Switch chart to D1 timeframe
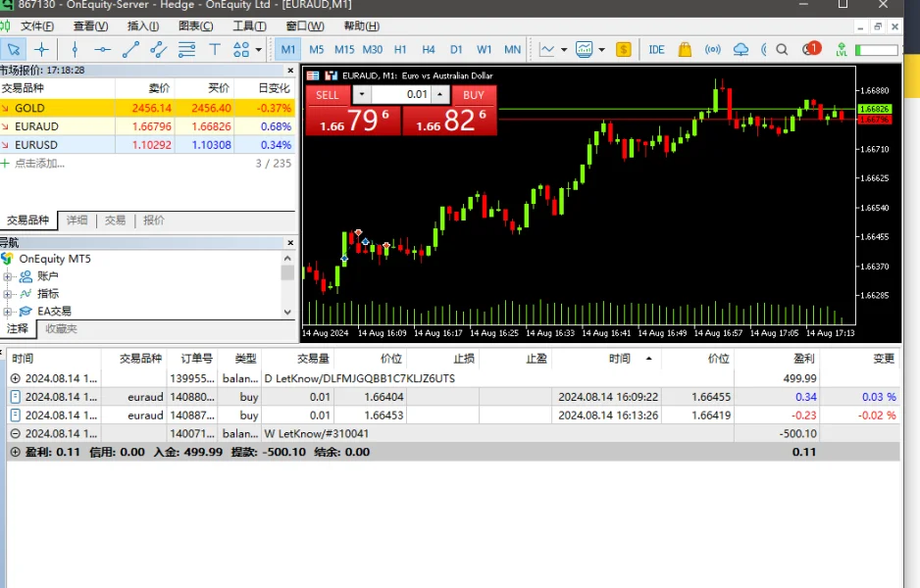The width and height of the screenshot is (920, 588). (x=456, y=49)
